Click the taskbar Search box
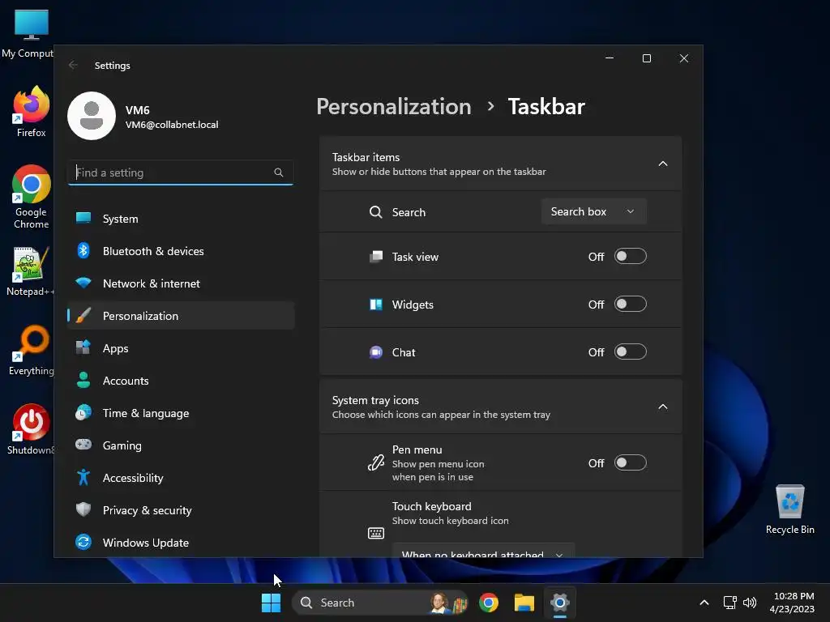Image resolution: width=830 pixels, height=622 pixels. 380,603
